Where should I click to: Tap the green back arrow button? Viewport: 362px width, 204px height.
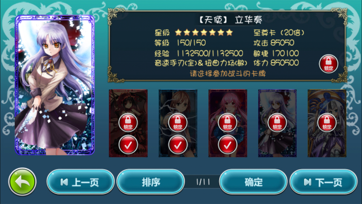(x=22, y=182)
